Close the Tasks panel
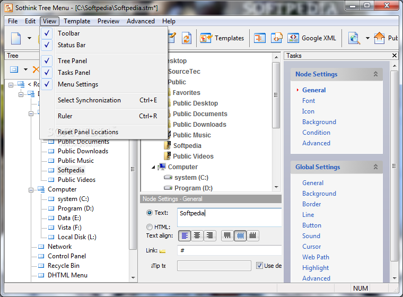Image resolution: width=403 pixels, height=297 pixels. [x=395, y=55]
